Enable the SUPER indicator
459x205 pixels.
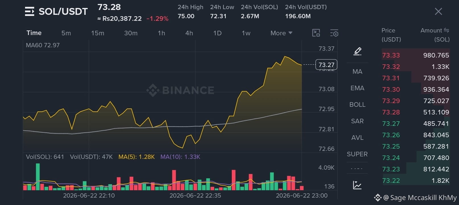357,154
